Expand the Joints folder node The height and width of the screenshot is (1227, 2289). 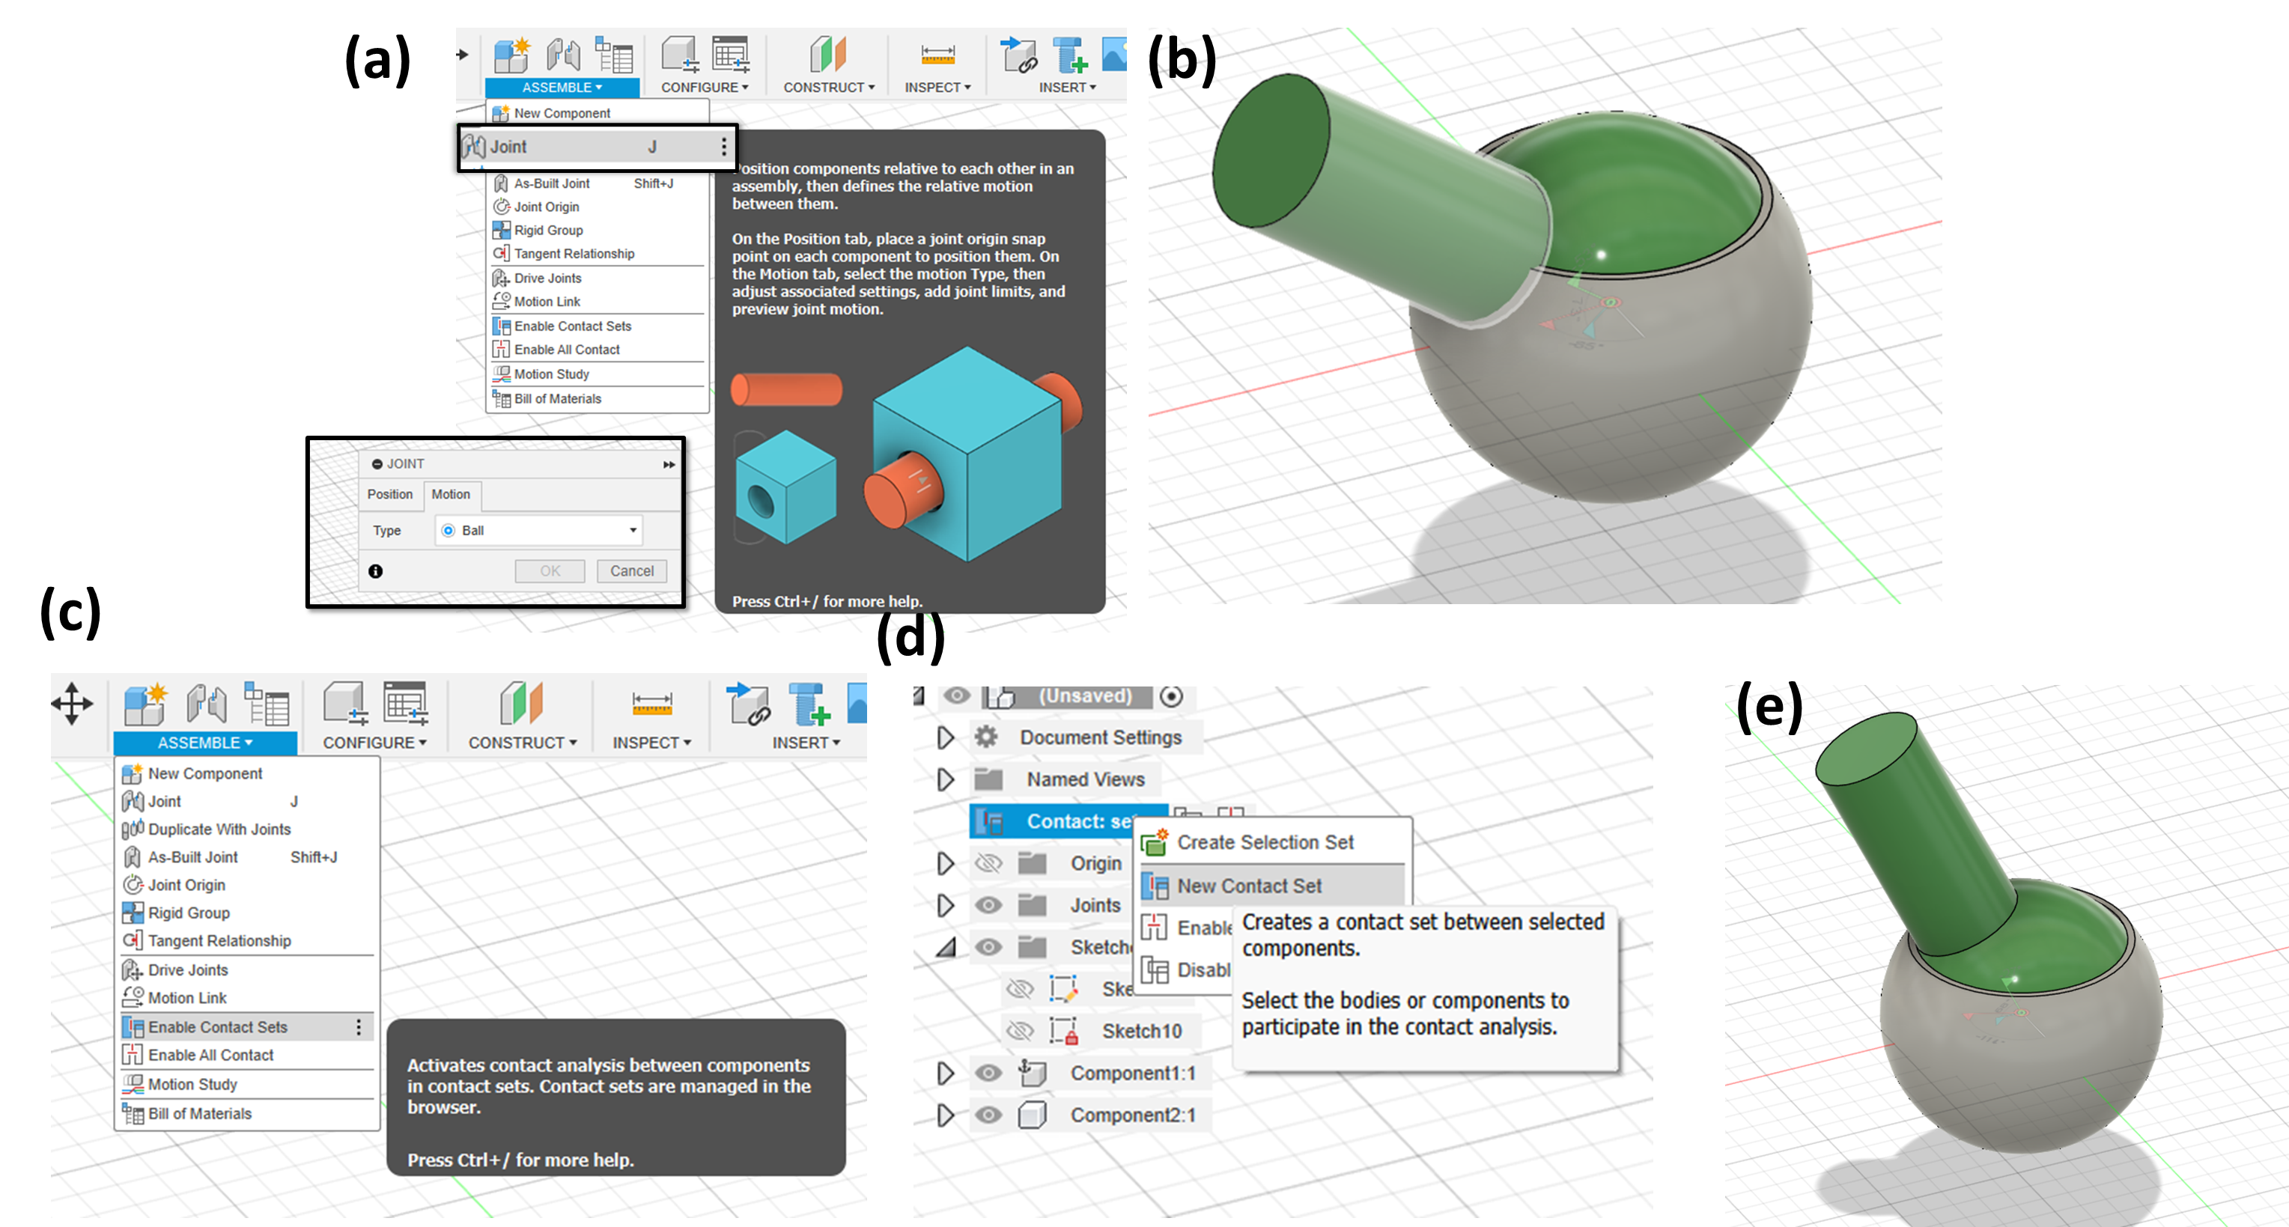point(946,904)
